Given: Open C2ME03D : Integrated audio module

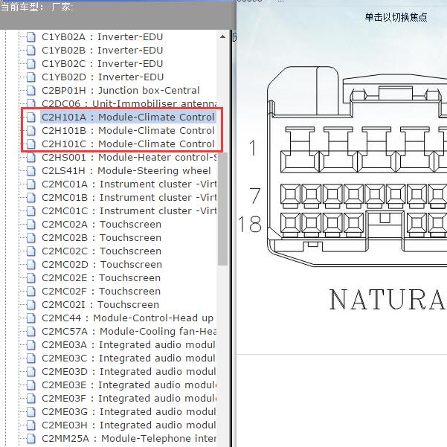Looking at the screenshot, I should [x=129, y=372].
